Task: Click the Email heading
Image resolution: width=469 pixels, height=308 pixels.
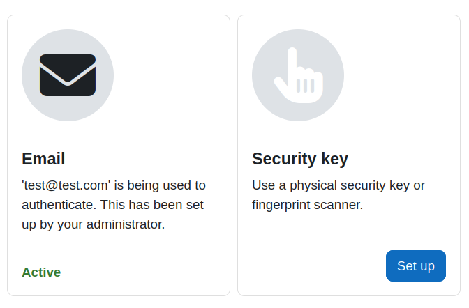Action: (x=43, y=158)
